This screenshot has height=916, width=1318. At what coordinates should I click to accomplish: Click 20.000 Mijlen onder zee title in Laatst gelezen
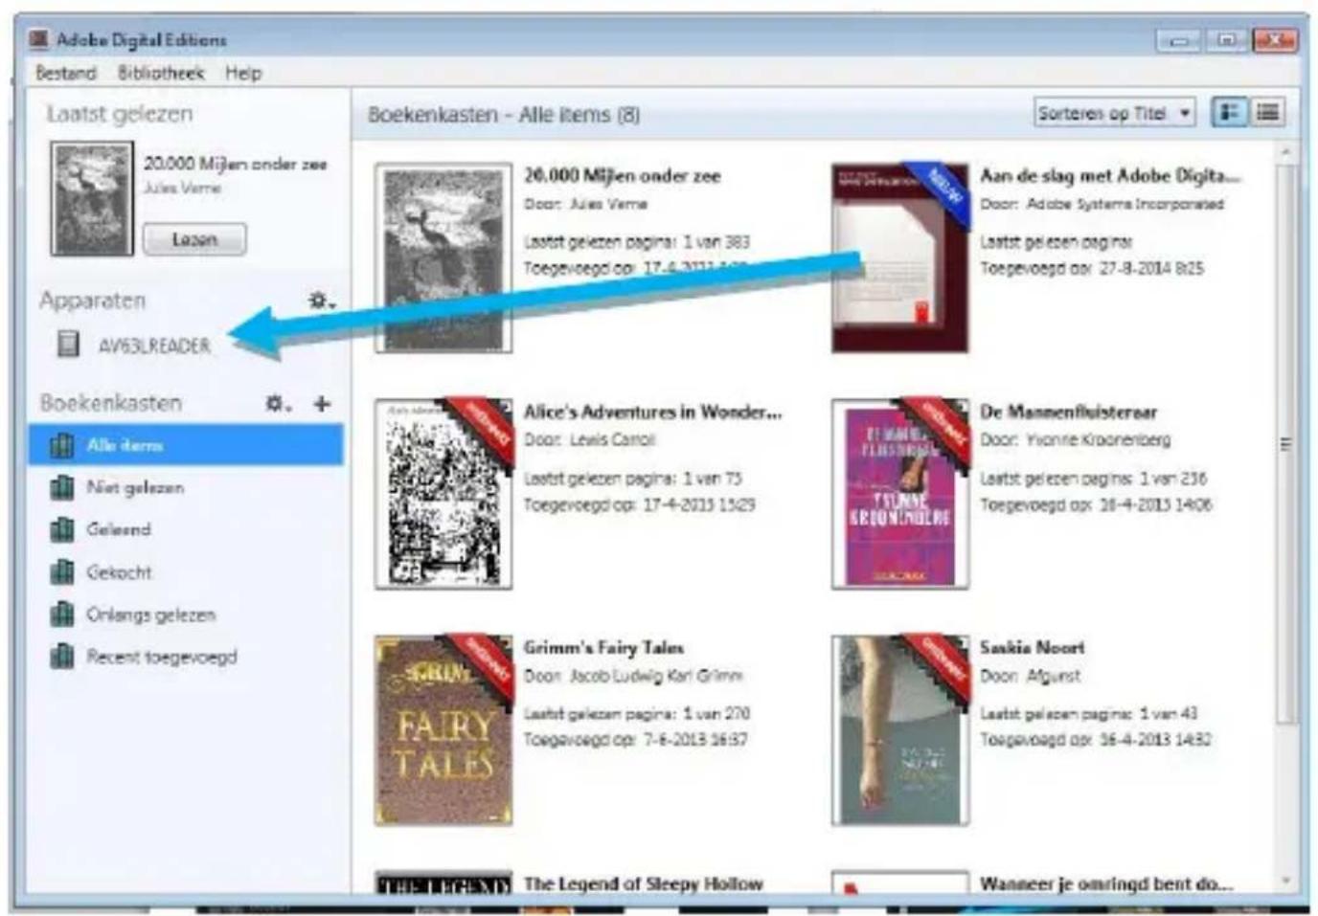pos(235,164)
